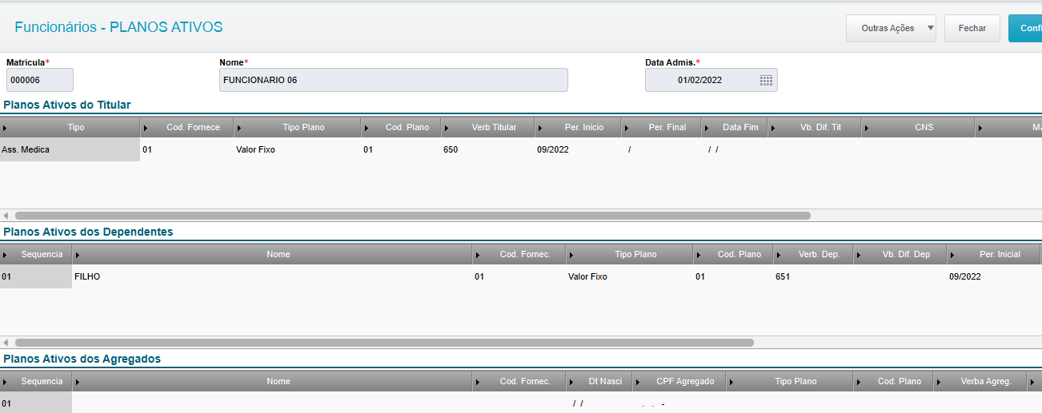The height and width of the screenshot is (413, 1042).
Task: Select the Ass. Medica row in Titular grid
Action: coord(70,149)
